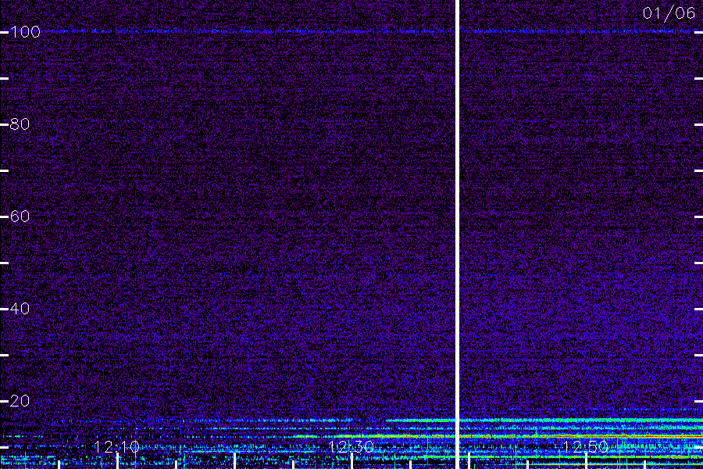The image size is (703, 469).
Task: Click the 40 frequency axis label
Action: tap(20, 309)
